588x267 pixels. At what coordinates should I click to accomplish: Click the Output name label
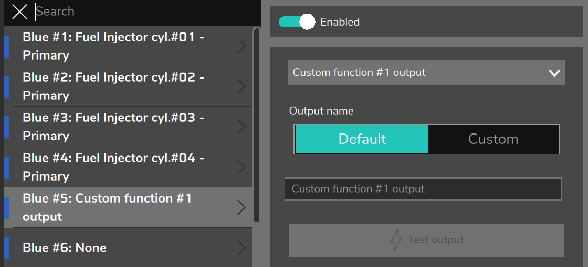click(321, 111)
